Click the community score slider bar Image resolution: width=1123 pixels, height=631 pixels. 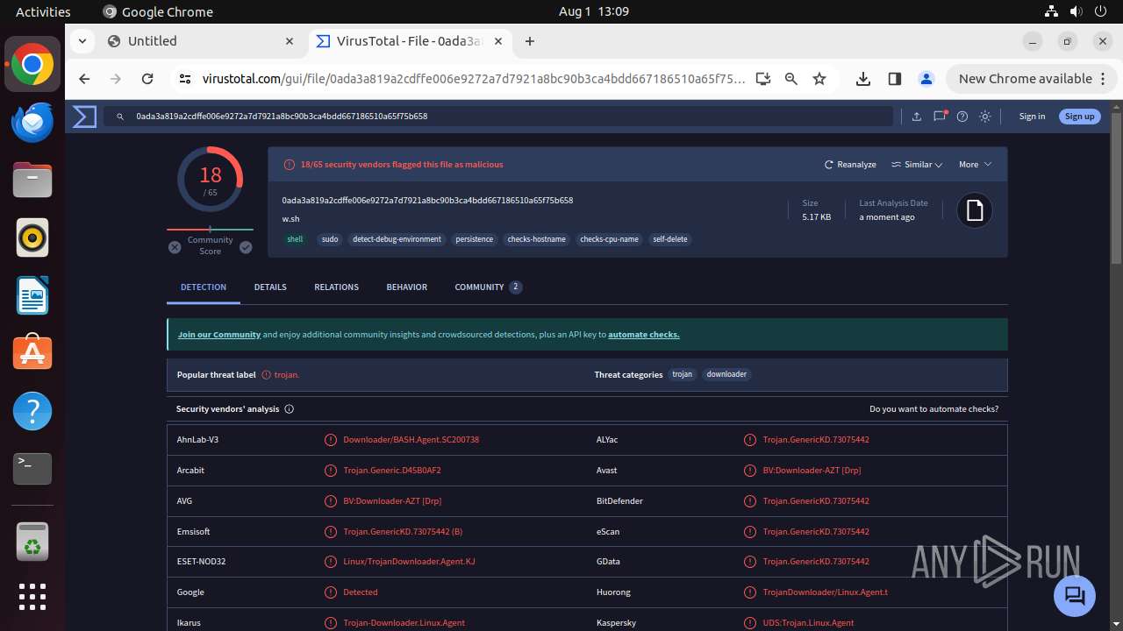tap(210, 230)
